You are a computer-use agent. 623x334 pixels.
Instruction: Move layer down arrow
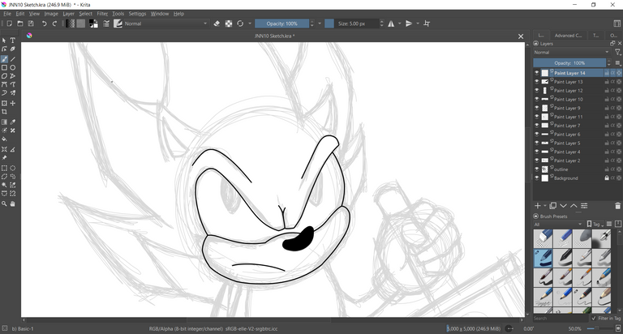pos(564,206)
